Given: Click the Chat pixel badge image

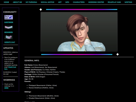Looking at the screenshot, I should tap(9, 37).
